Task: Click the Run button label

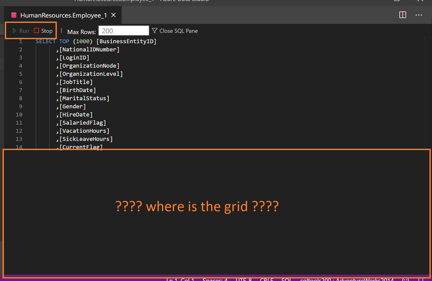Action: coord(24,31)
